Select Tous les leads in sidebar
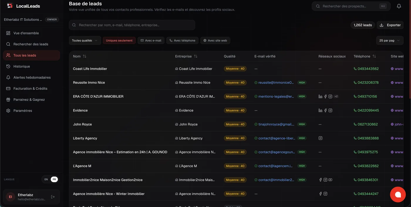411x207 pixels. click(31, 55)
